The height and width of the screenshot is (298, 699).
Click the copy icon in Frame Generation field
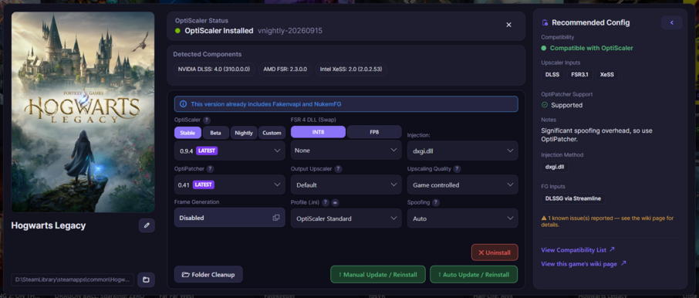tap(276, 218)
